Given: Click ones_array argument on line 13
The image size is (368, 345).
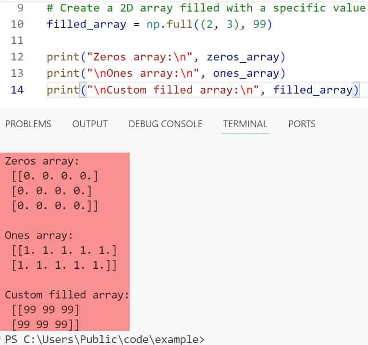Looking at the screenshot, I should [x=245, y=73].
